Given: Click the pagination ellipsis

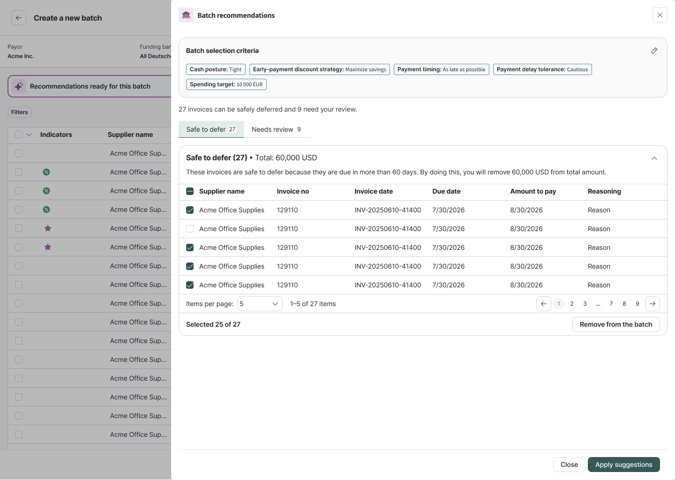Looking at the screenshot, I should tap(598, 304).
